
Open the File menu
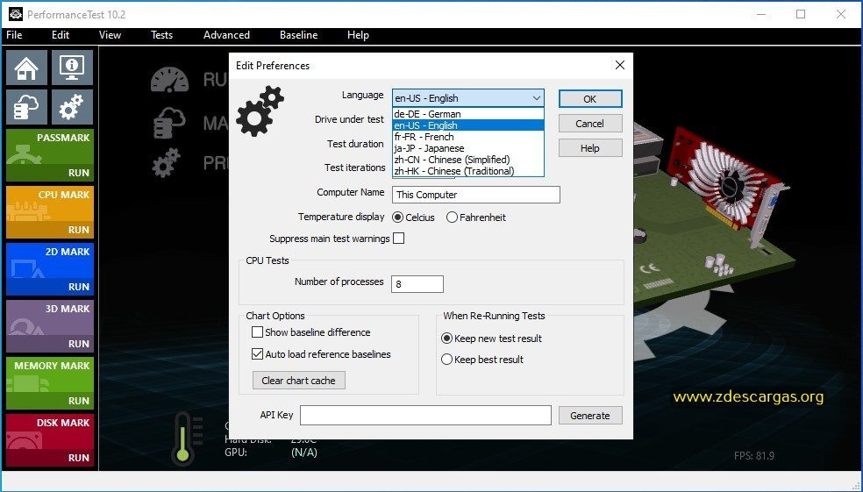coord(14,35)
